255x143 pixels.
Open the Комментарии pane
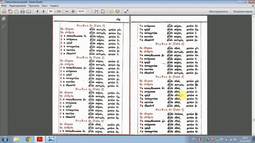tap(243, 12)
